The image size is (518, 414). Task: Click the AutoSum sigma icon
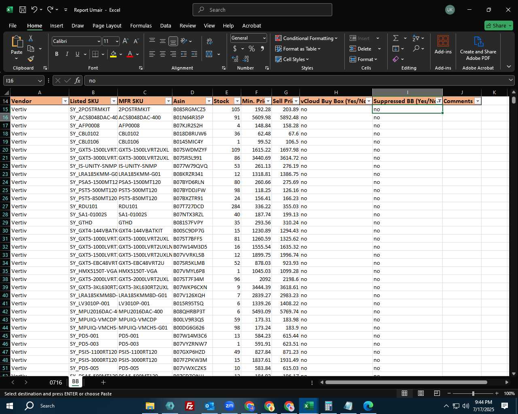[396, 38]
